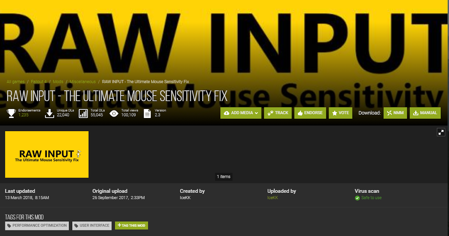This screenshot has height=236, width=449.
Task: Endorse the mod using the ENDORSE button
Action: pos(310,112)
